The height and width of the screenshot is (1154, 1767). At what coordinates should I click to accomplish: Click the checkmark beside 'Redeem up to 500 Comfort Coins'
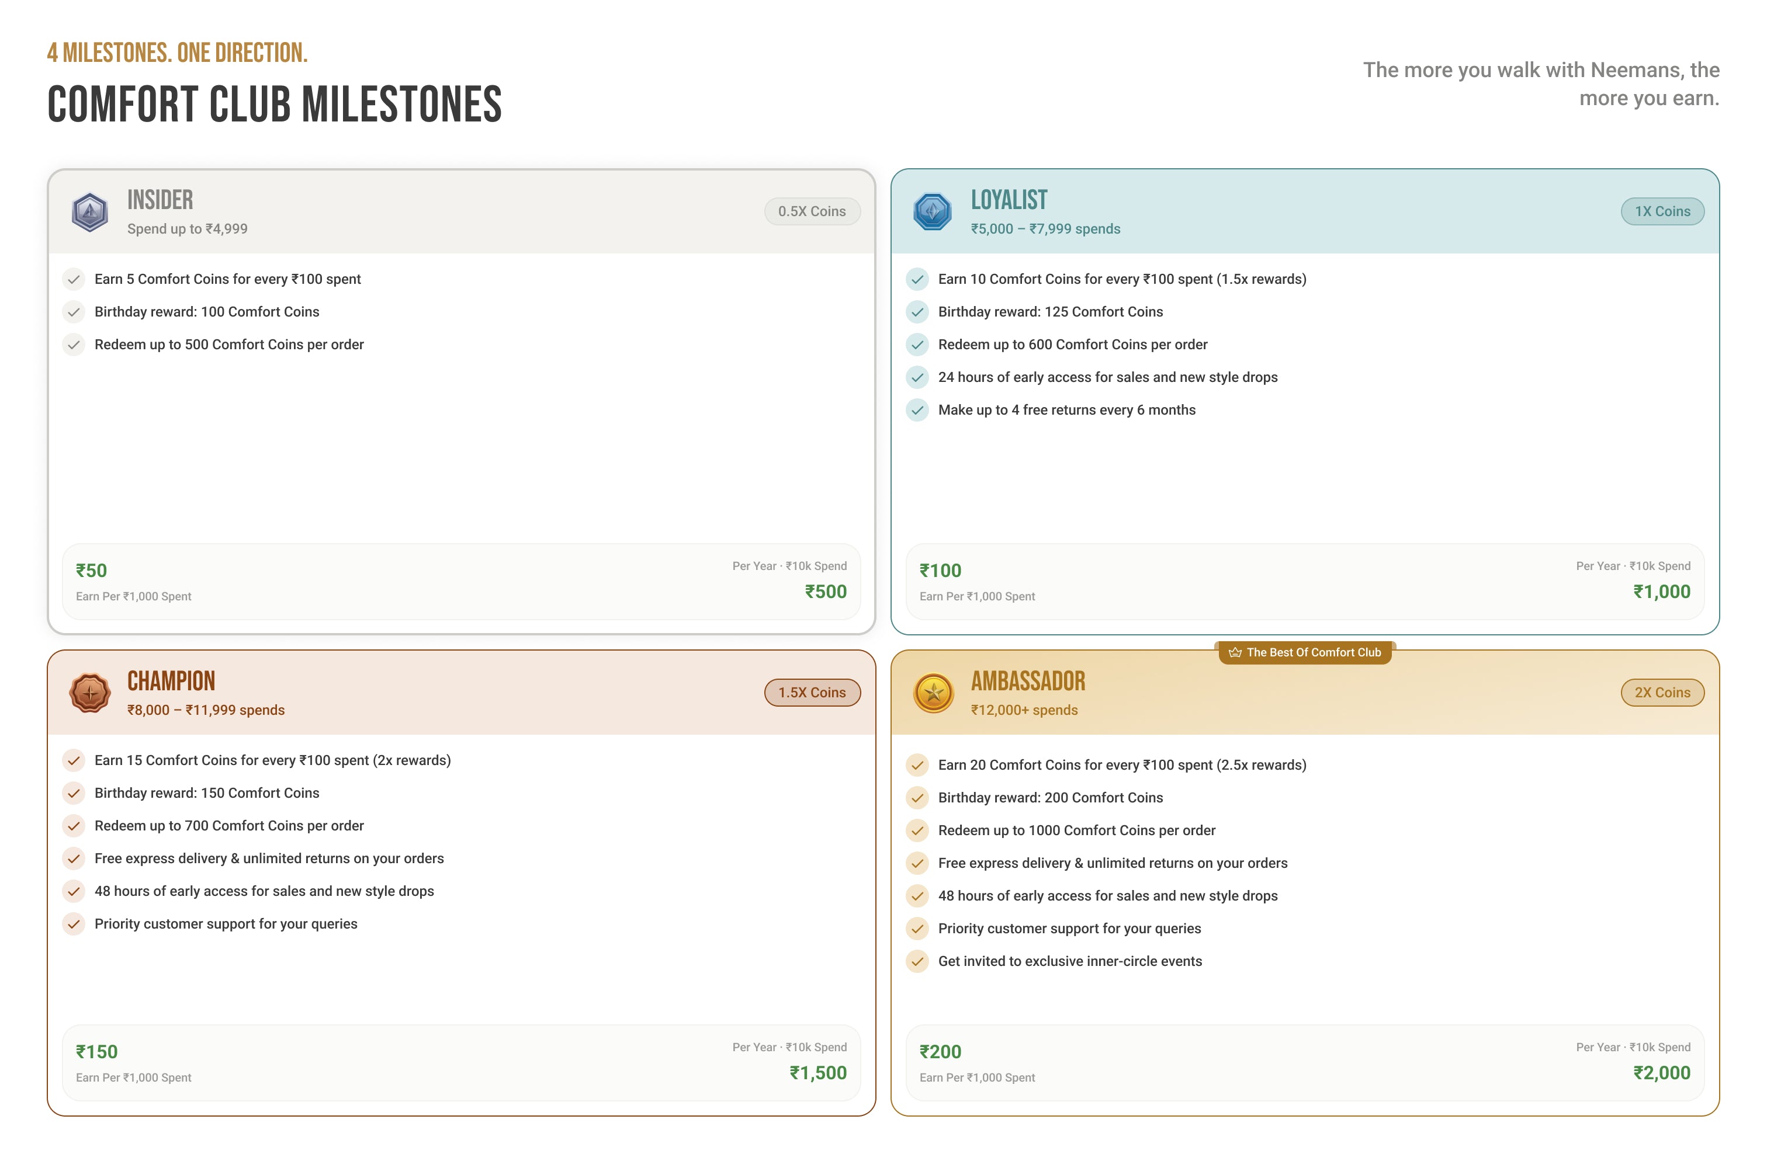click(x=74, y=345)
